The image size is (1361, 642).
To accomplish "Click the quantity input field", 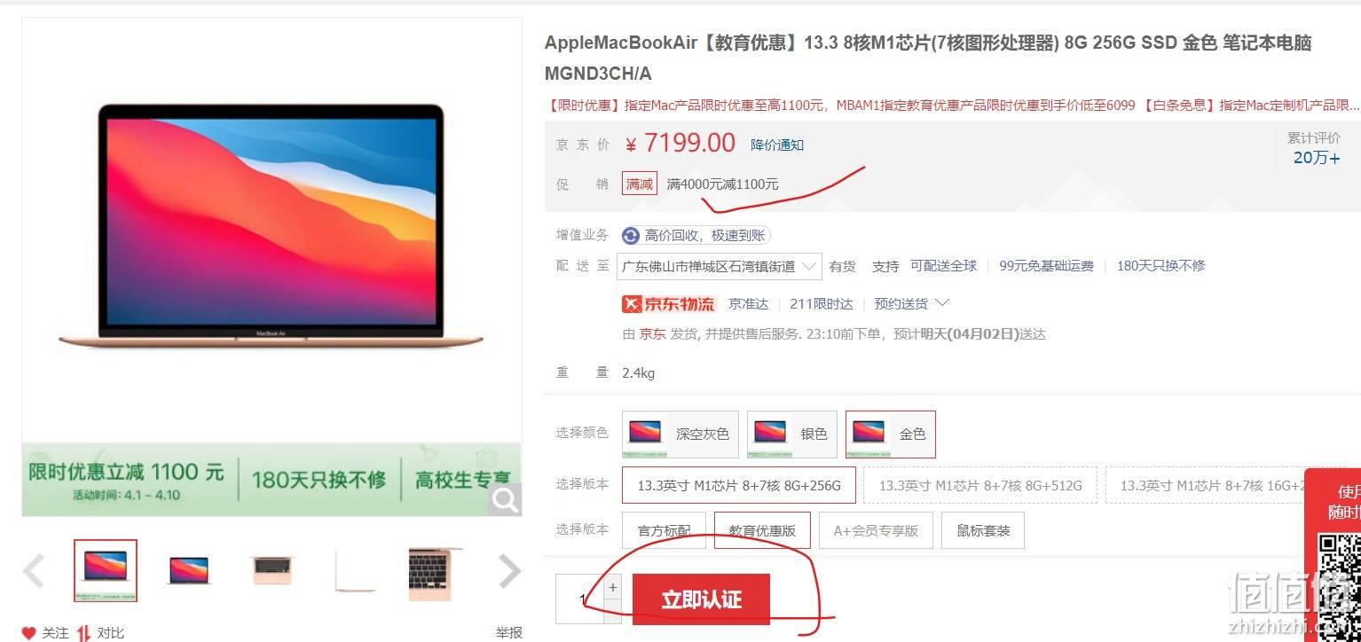I will 580,599.
